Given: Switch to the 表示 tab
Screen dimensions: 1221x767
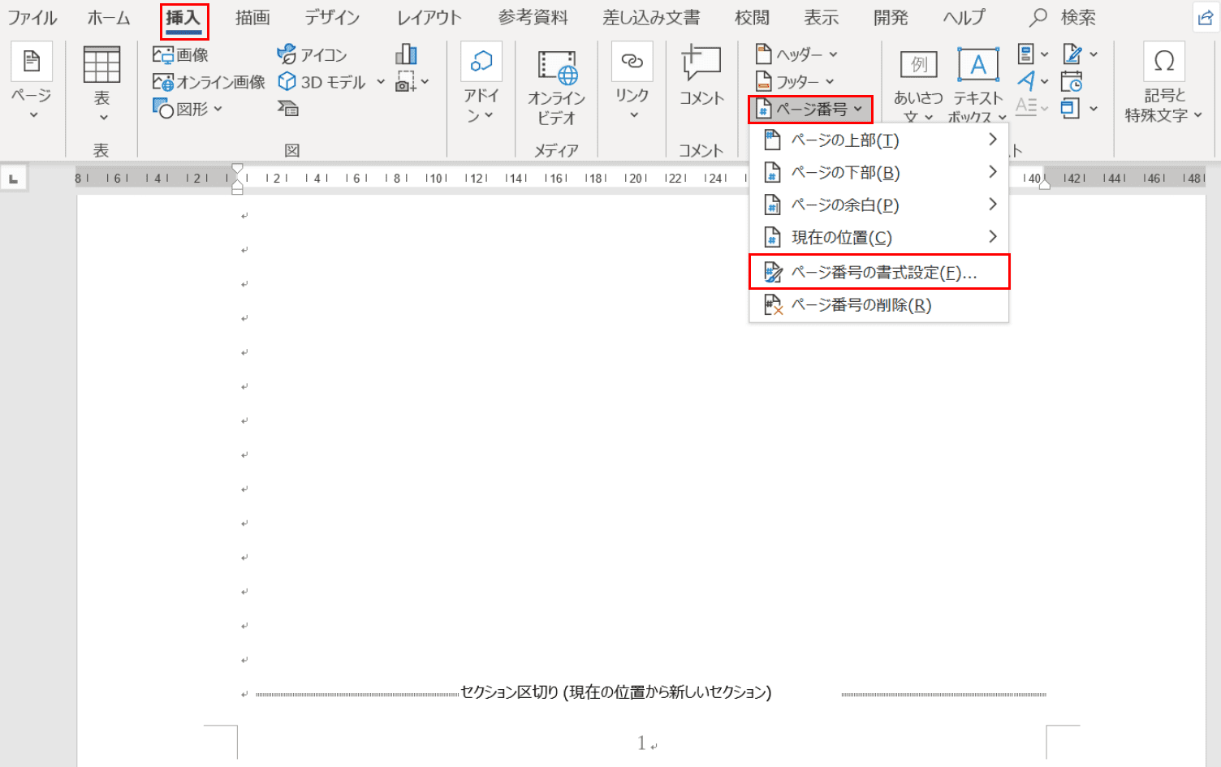Looking at the screenshot, I should click(821, 17).
